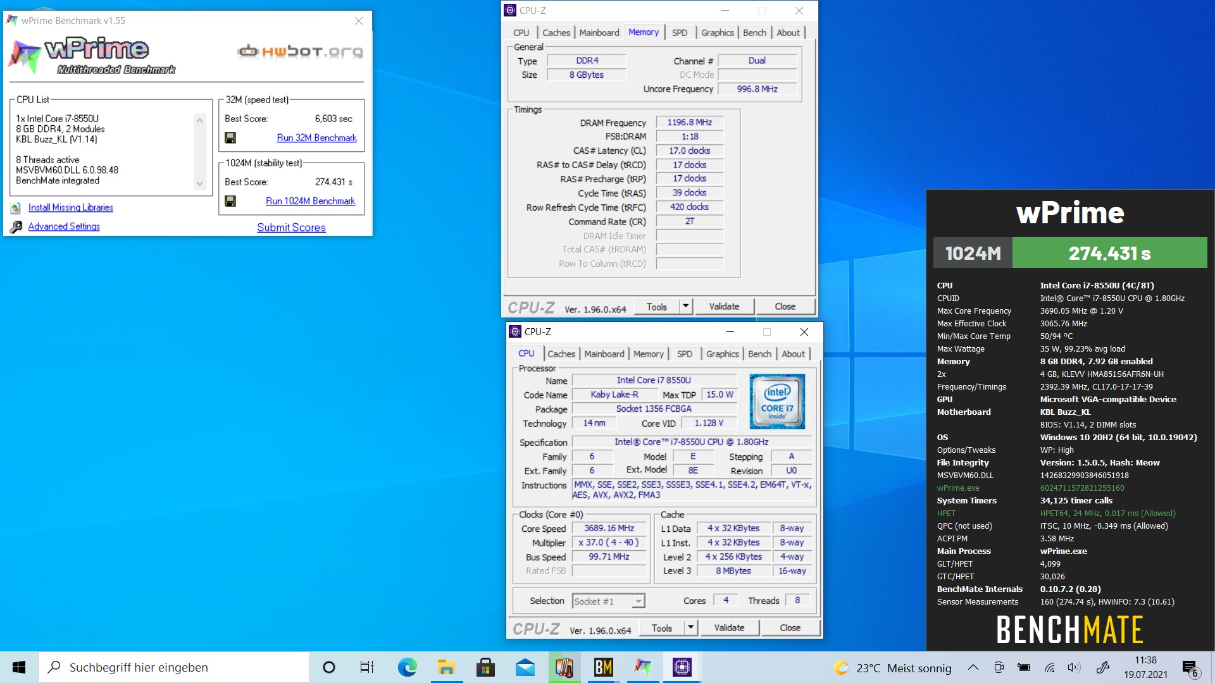
Task: Click Validate in the upper CPU-Z window
Action: click(x=725, y=307)
